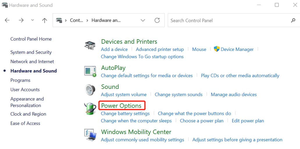Click 'Add a device' link
Image resolution: width=300 pixels, height=149 pixels.
tap(114, 49)
